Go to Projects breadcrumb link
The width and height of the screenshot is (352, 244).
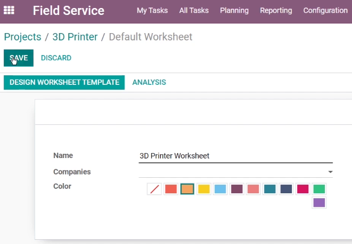23,37
